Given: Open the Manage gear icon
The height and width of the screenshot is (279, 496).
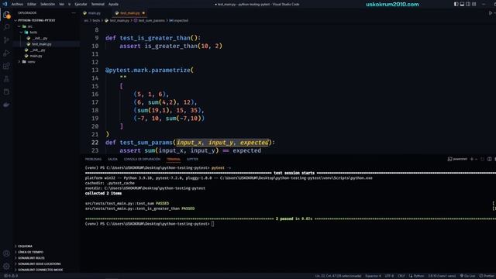Looking at the screenshot, I should tap(6, 267).
